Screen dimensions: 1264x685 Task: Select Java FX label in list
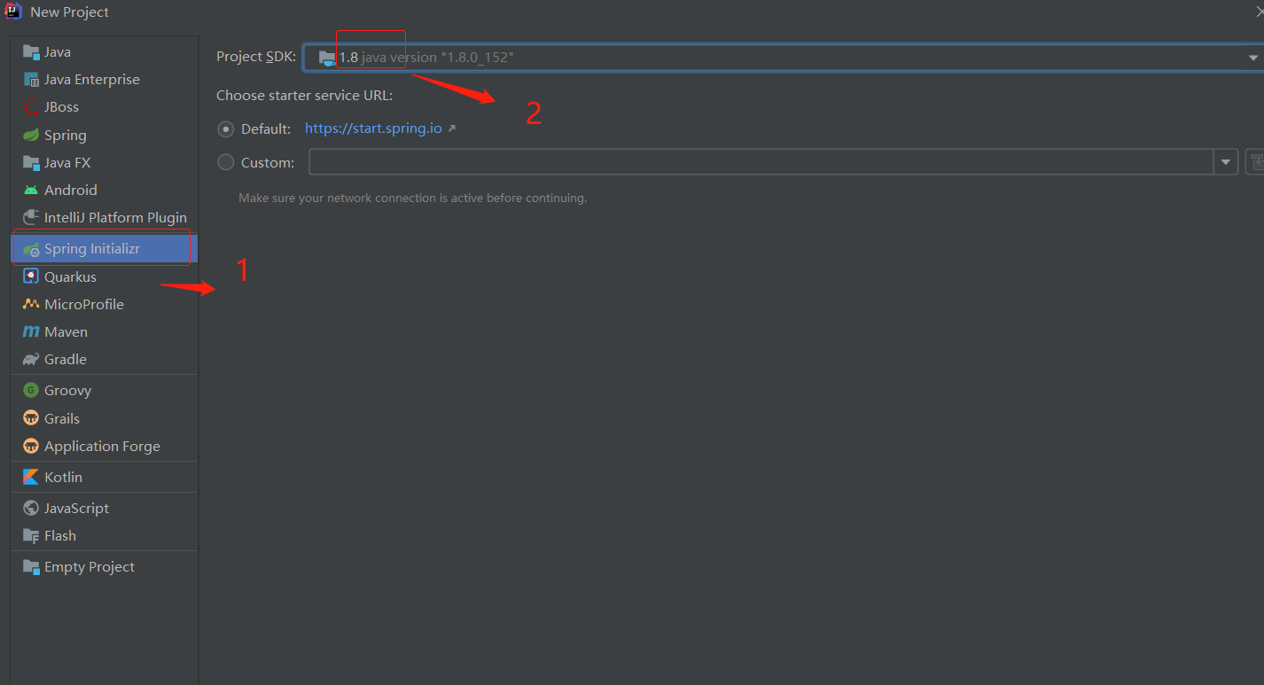(x=67, y=163)
